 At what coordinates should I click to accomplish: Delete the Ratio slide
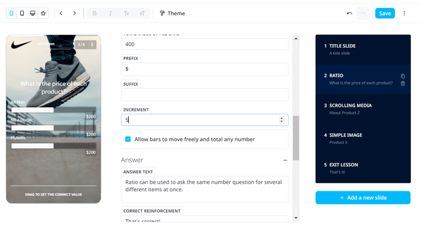tap(402, 83)
